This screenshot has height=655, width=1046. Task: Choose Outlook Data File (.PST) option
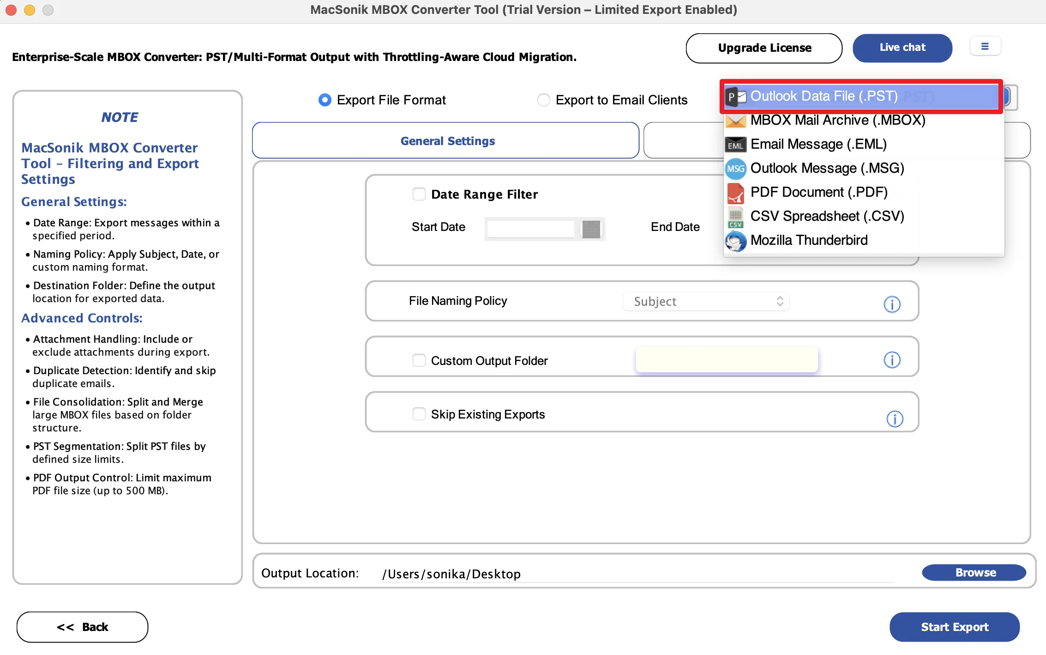click(861, 96)
